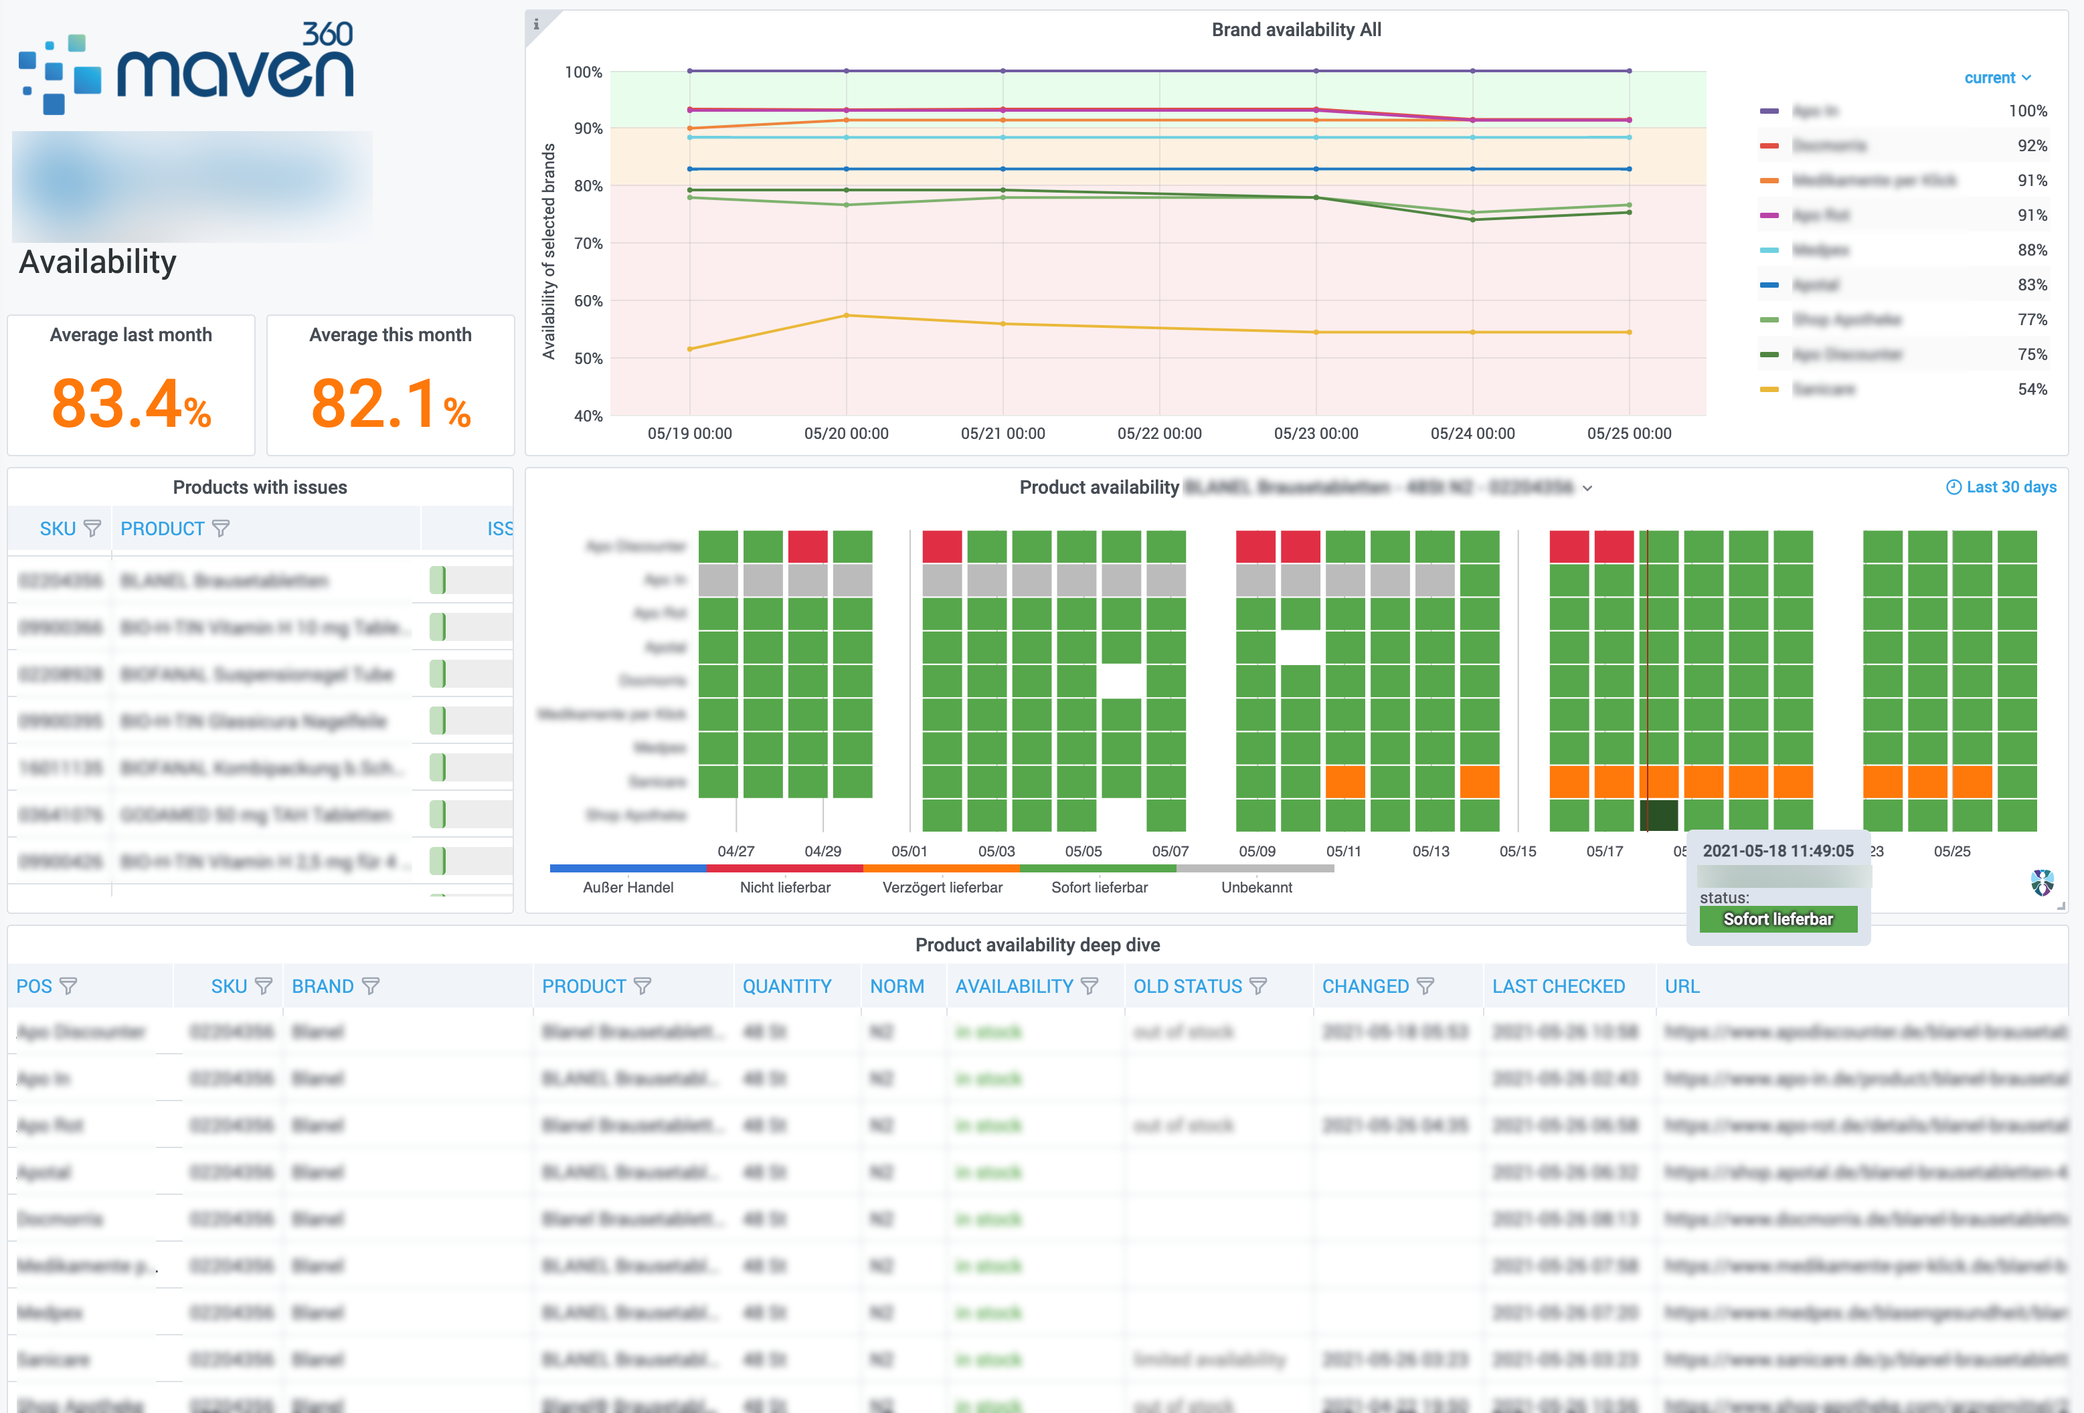Viewport: 2084px width, 1413px height.
Task: Open the first row's apodiscounter URL link
Action: point(1864,1032)
